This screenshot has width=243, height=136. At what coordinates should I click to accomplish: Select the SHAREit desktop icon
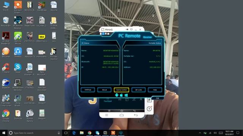point(18,53)
